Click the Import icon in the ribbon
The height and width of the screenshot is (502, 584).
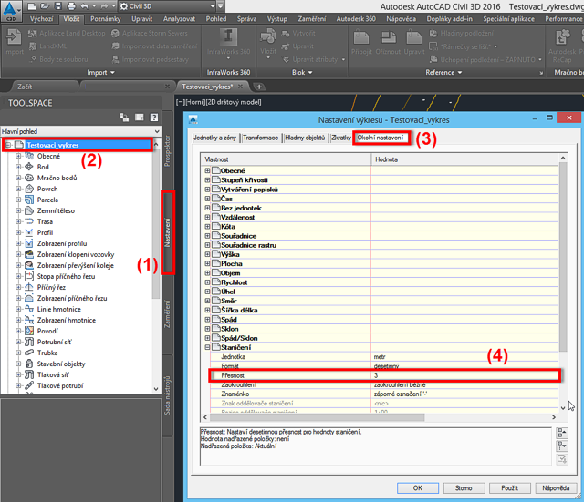14,38
